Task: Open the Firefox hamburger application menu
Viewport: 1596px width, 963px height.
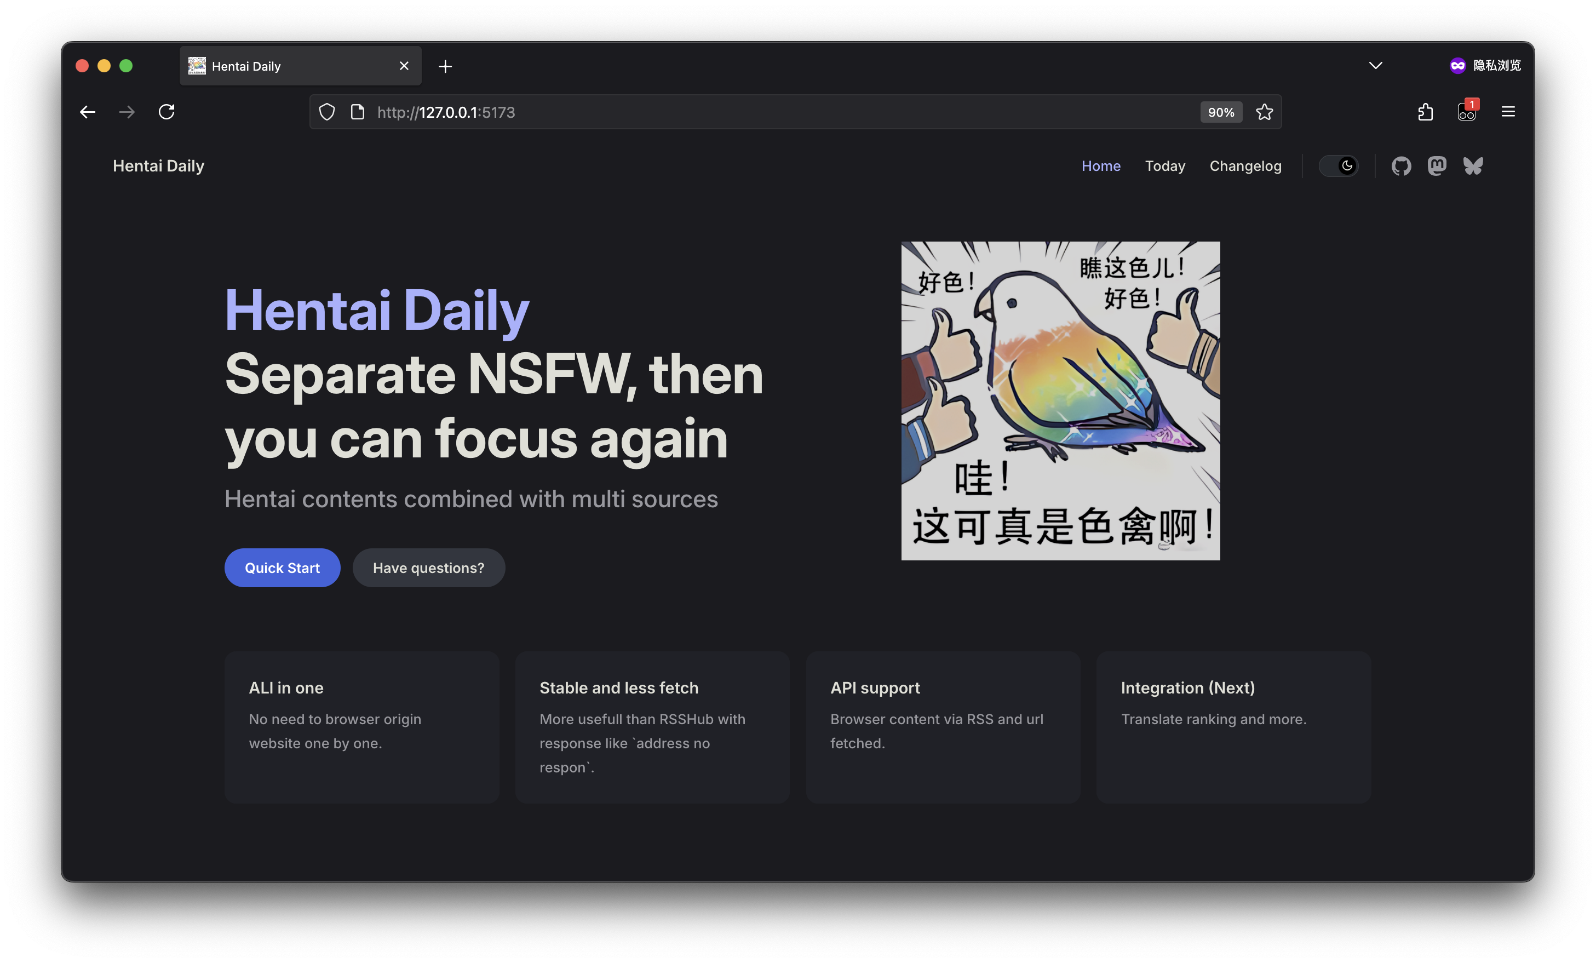Action: [x=1508, y=112]
